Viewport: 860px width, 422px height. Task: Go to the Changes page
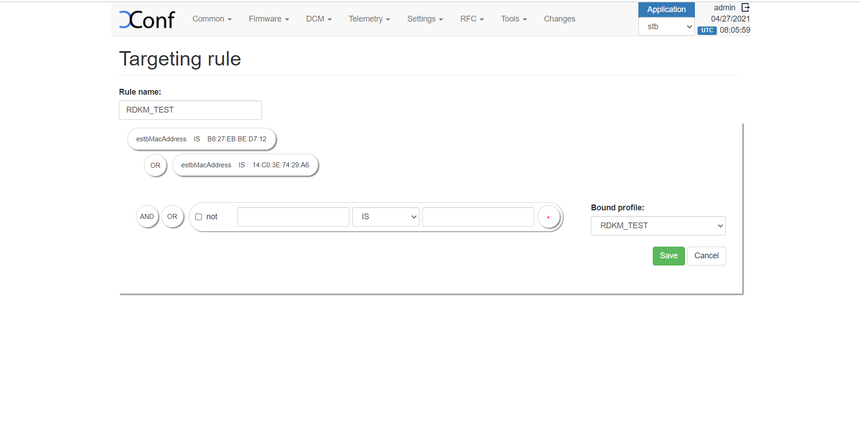559,19
